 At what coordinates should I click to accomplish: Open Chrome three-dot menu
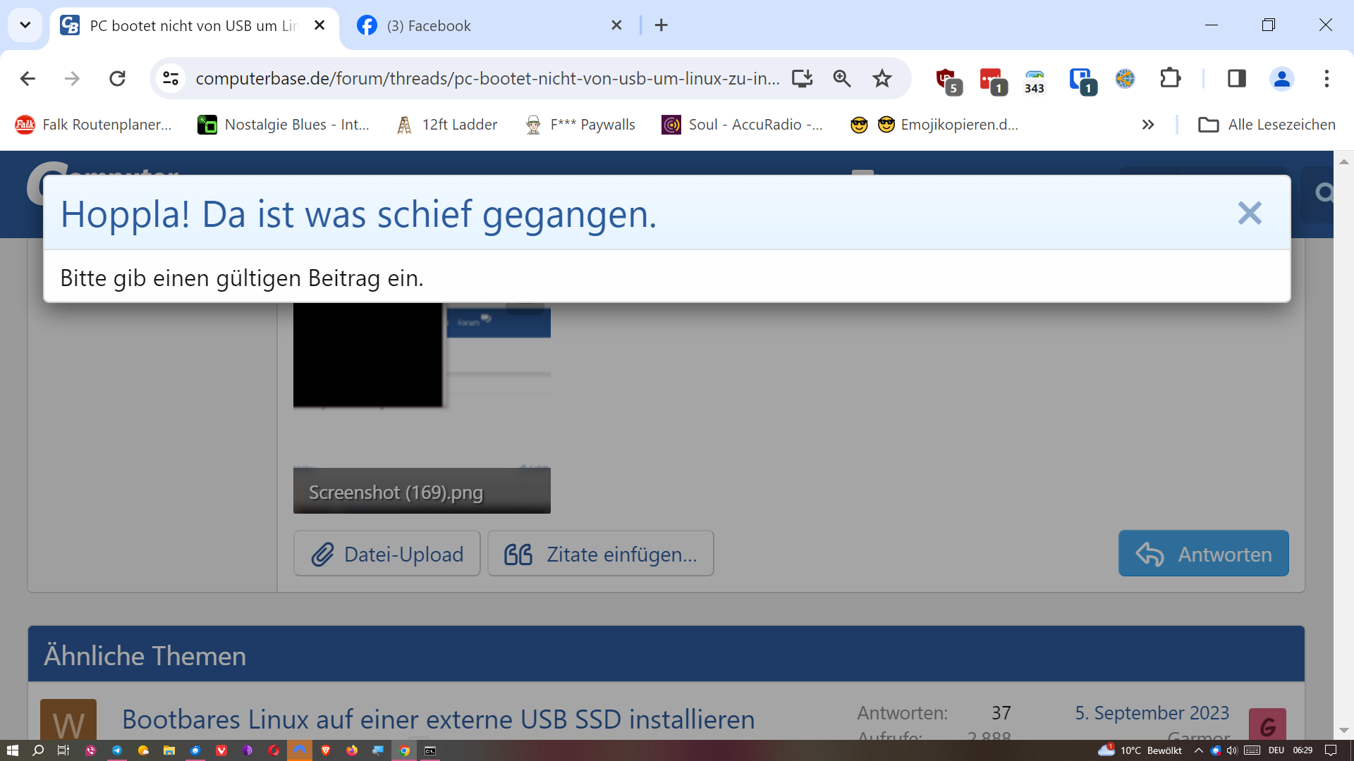[x=1326, y=78]
